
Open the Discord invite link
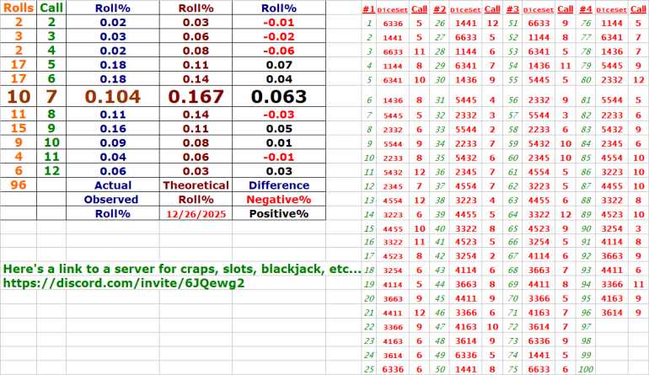click(124, 284)
